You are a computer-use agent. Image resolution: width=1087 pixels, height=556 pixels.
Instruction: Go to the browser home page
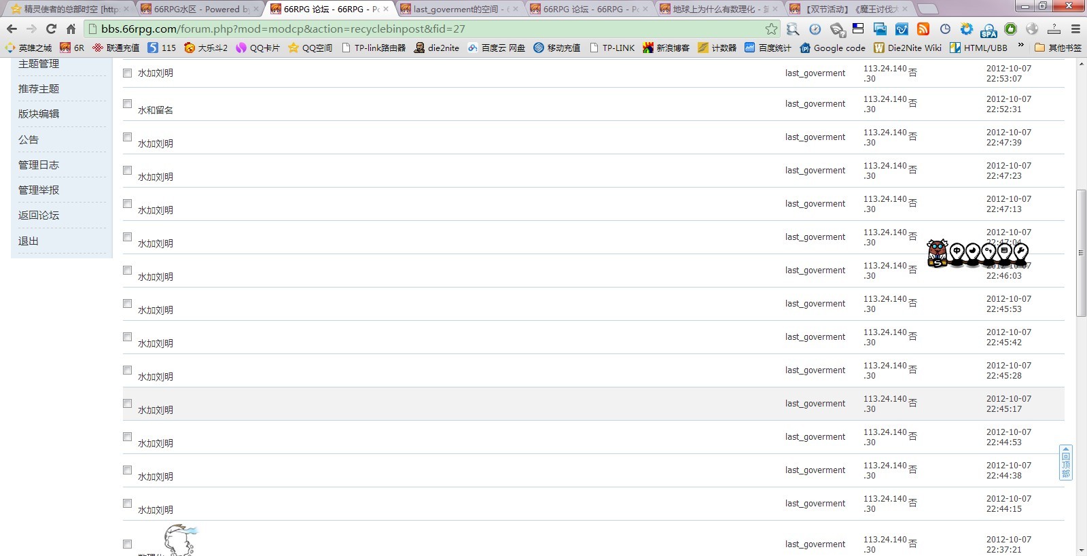pos(71,29)
